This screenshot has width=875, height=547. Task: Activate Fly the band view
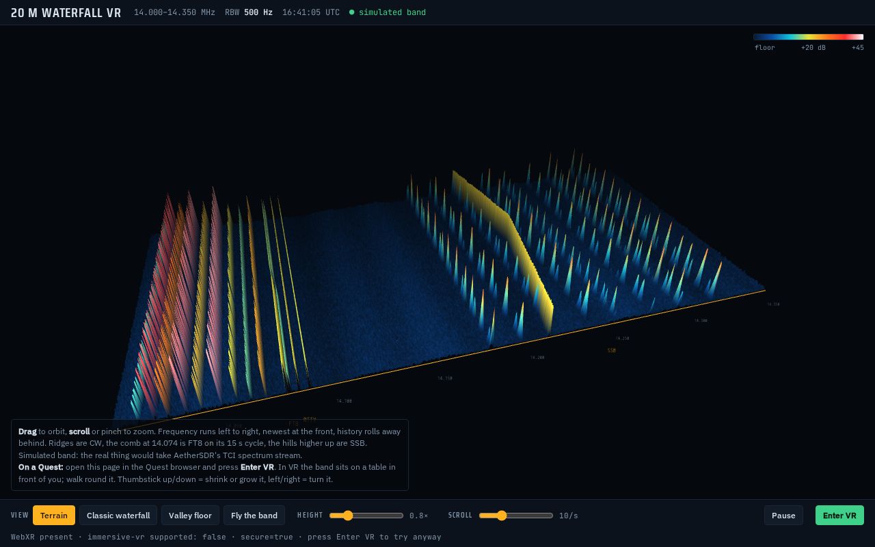pos(254,515)
